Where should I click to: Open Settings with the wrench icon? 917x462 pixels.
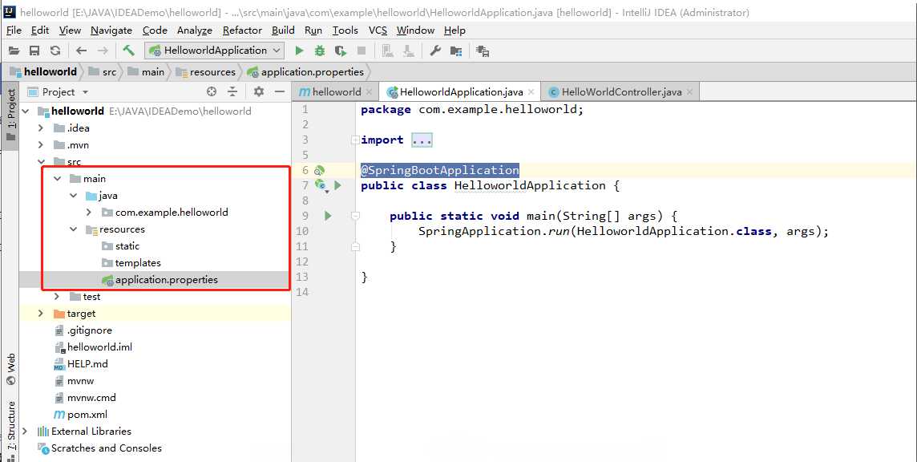(435, 51)
